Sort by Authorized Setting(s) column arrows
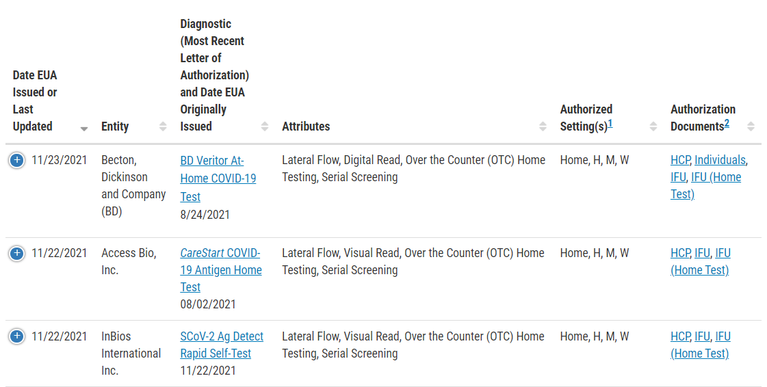The image size is (767, 387). pos(653,126)
